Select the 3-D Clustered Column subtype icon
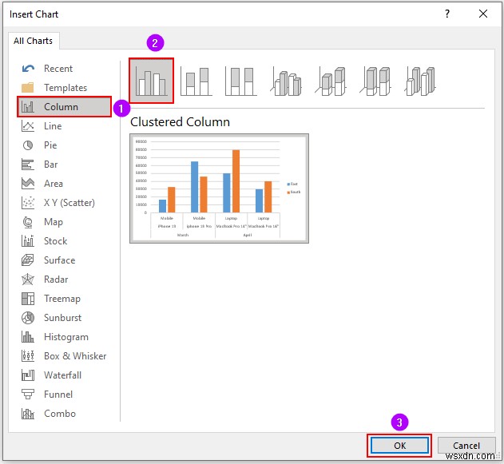The image size is (504, 464). click(x=286, y=81)
